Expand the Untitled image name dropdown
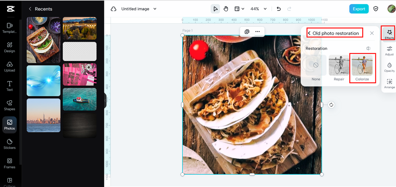Screen dimensions: 396x187 tap(155, 9)
